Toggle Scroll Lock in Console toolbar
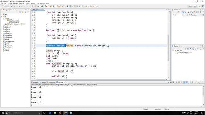 click(179, 82)
